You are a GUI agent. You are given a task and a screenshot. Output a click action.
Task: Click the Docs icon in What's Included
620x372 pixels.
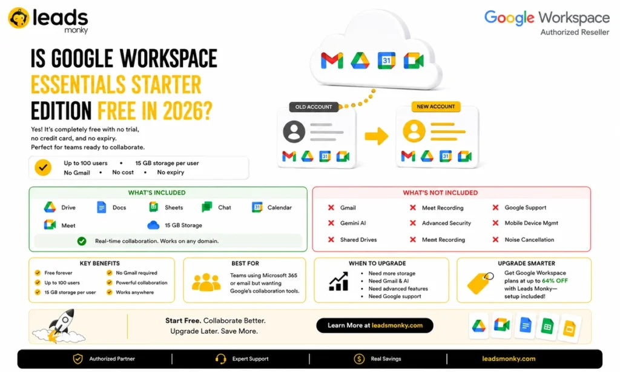coord(102,207)
